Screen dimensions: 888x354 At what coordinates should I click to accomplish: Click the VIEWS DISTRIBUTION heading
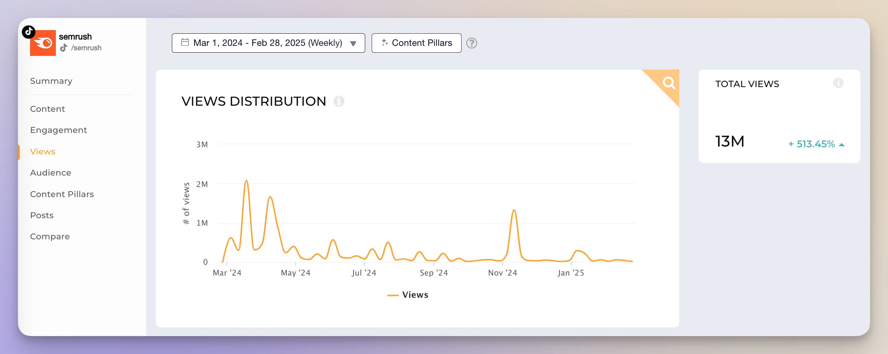(254, 101)
